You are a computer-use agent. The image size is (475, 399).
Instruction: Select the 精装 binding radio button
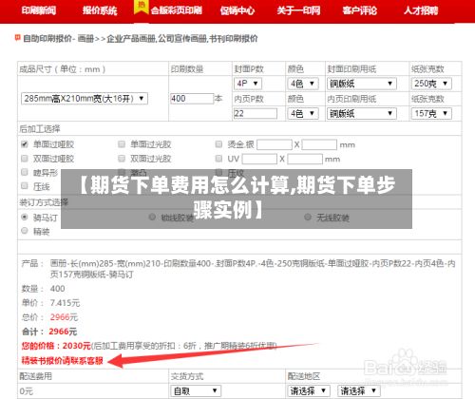[25, 231]
